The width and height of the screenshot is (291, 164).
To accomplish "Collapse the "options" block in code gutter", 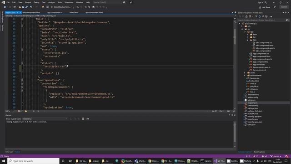I will click(x=22, y=26).
